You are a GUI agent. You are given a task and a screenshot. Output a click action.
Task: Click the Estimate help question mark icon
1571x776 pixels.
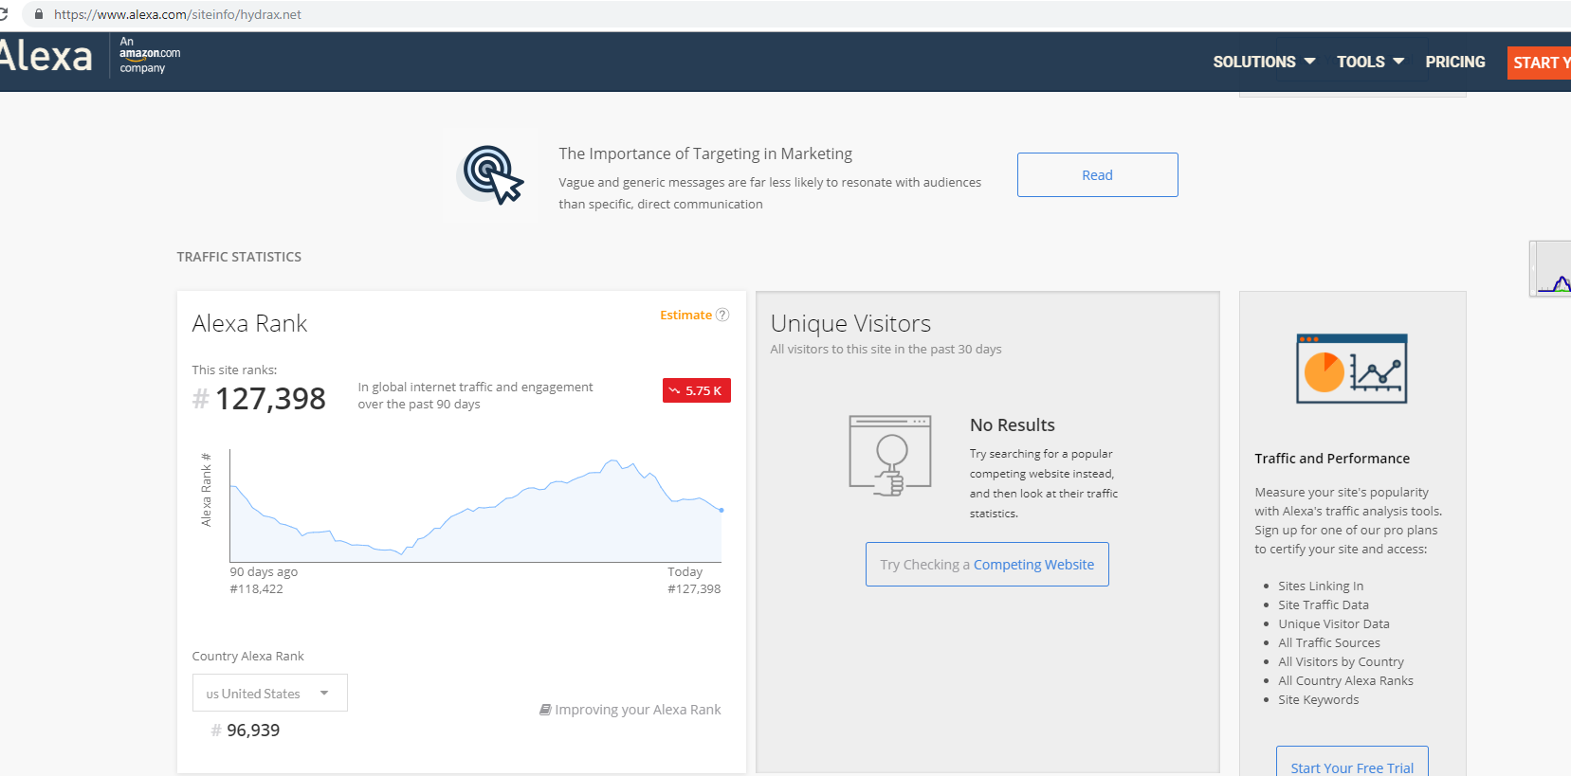[x=722, y=315]
